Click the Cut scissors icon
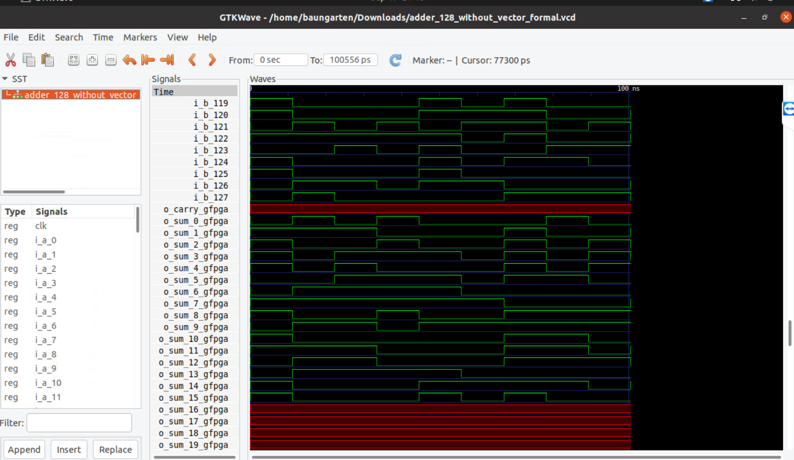Image resolution: width=794 pixels, height=460 pixels. click(x=10, y=60)
